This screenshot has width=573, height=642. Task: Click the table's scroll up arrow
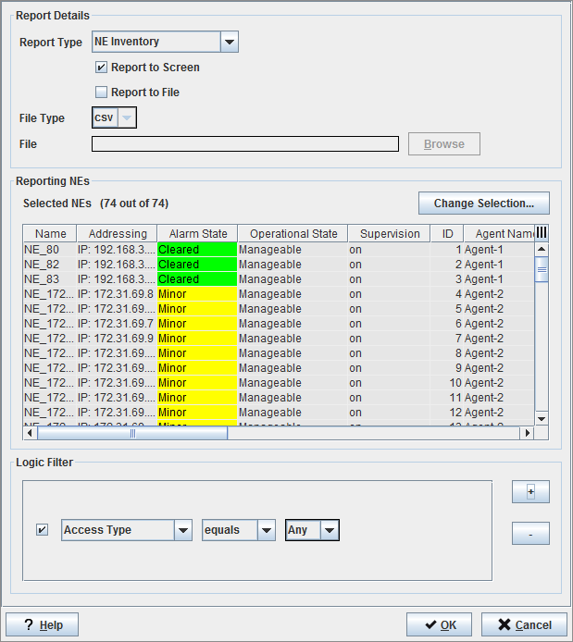(x=542, y=249)
